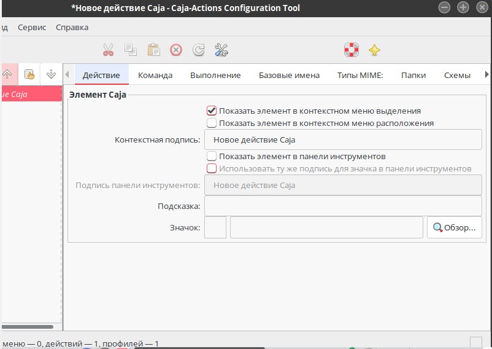
Task: Click the red Delete toolbar icon
Action: point(176,50)
